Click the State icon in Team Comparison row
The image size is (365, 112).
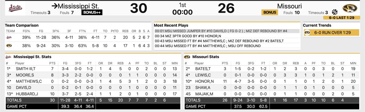tap(9, 38)
